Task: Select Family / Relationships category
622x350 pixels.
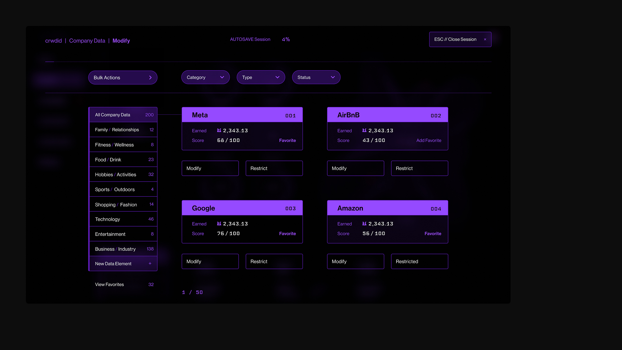Action: pos(123,130)
